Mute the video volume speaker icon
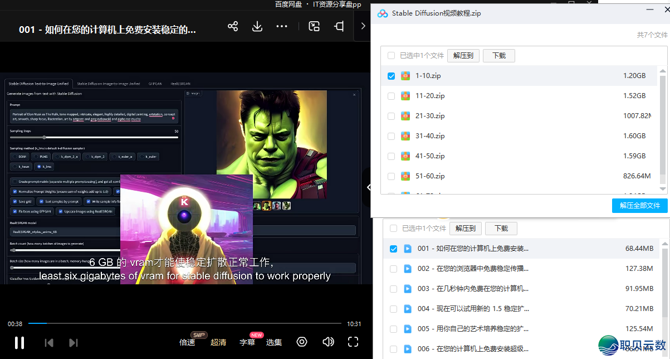670x359 pixels. pos(328,342)
